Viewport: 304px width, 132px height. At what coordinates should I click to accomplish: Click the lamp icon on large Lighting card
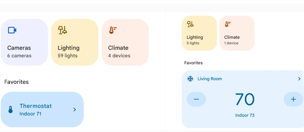62,30
